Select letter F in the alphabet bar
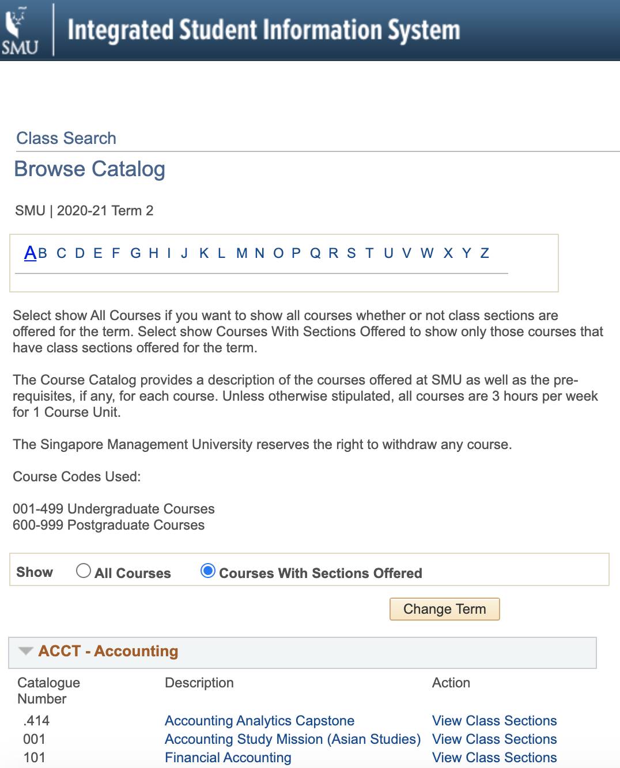Viewport: 620px width, 768px height. pyautogui.click(x=116, y=253)
